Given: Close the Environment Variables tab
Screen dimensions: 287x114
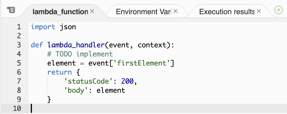Looking at the screenshot, I should pos(176,11).
